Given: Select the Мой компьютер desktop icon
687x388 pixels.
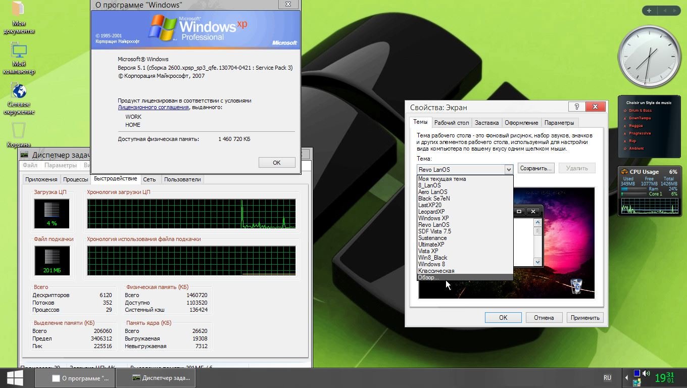Looking at the screenshot, I should click(x=19, y=59).
